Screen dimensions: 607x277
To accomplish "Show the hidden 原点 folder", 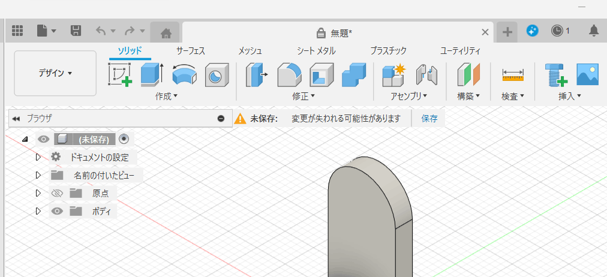I will 57,193.
